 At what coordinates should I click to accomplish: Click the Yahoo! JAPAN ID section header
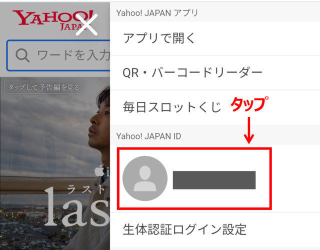pyautogui.click(x=215, y=136)
